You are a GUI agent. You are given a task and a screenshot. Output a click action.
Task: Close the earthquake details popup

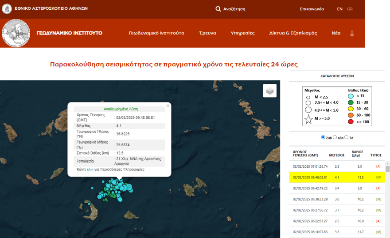168,106
